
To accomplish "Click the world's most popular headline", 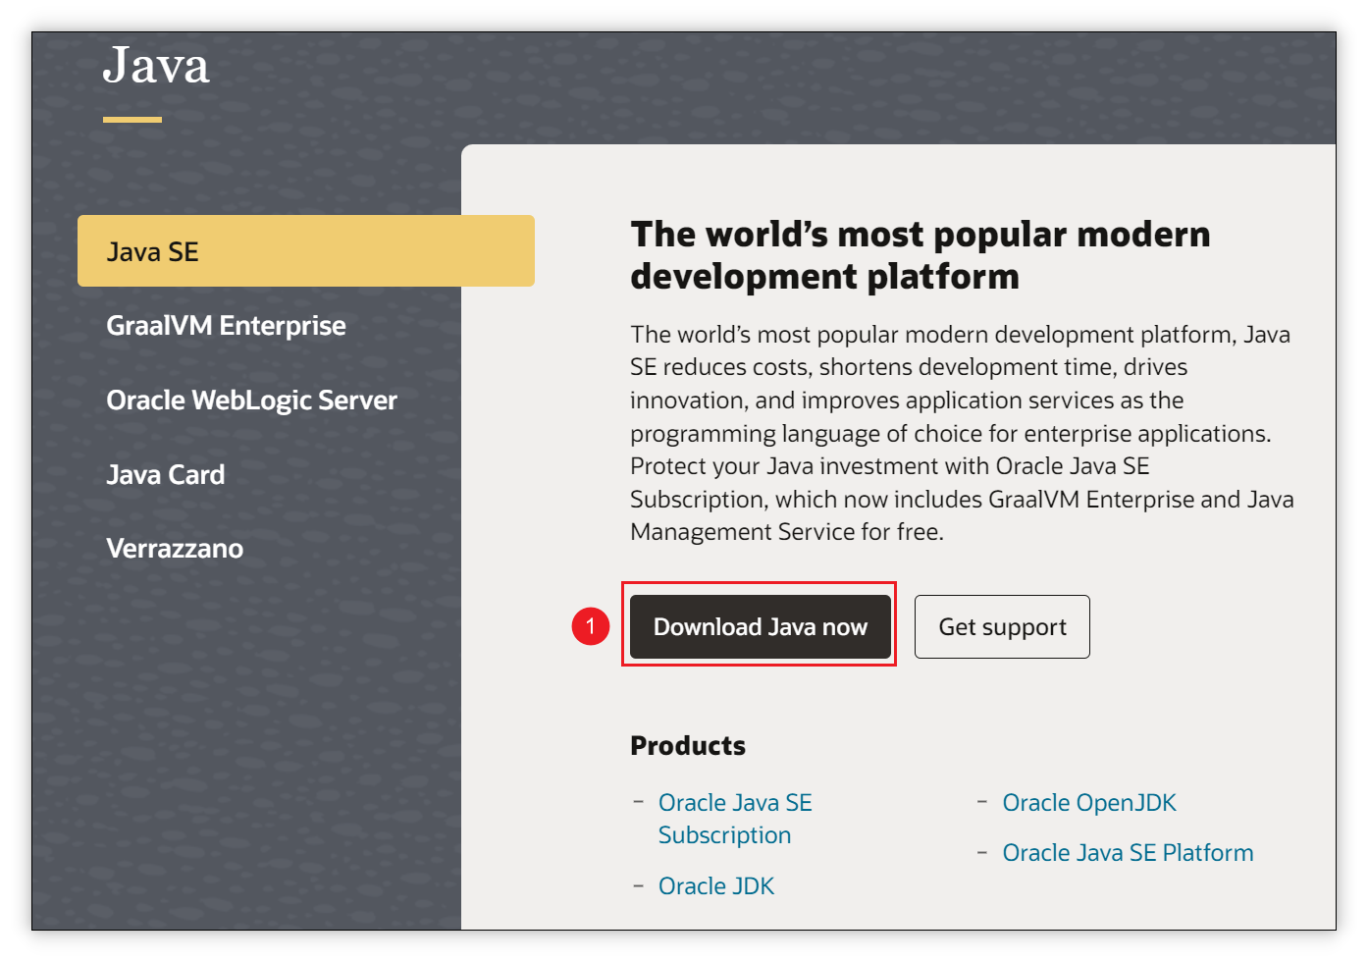I will [x=921, y=255].
